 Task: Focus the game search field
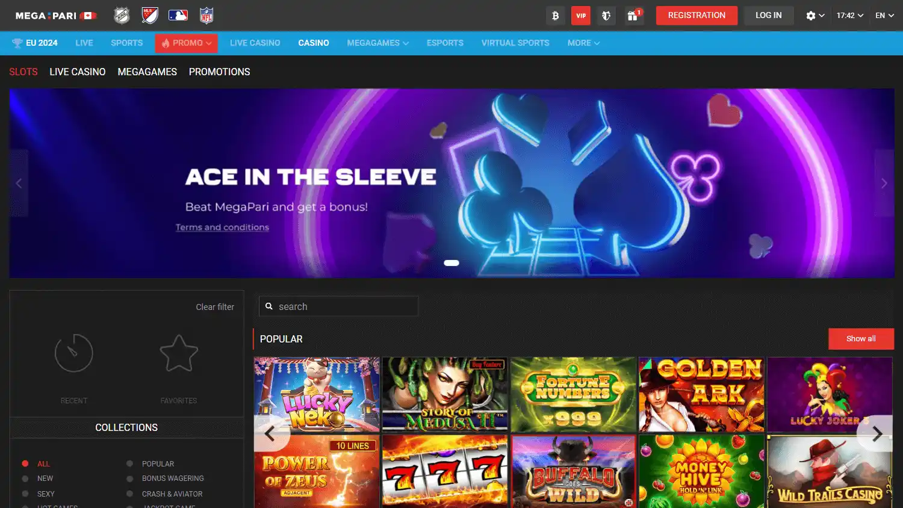coord(338,306)
